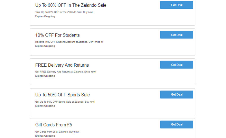
Task: Open the 'FREE Delivery And Returns' heading
Action: coord(62,65)
